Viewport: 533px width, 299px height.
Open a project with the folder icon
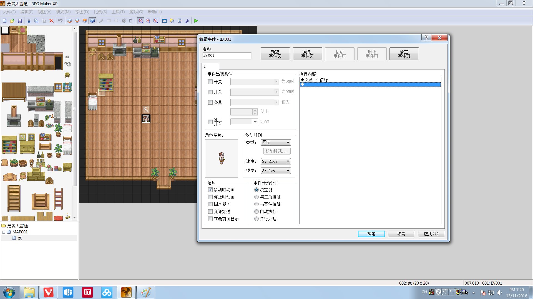click(x=12, y=21)
